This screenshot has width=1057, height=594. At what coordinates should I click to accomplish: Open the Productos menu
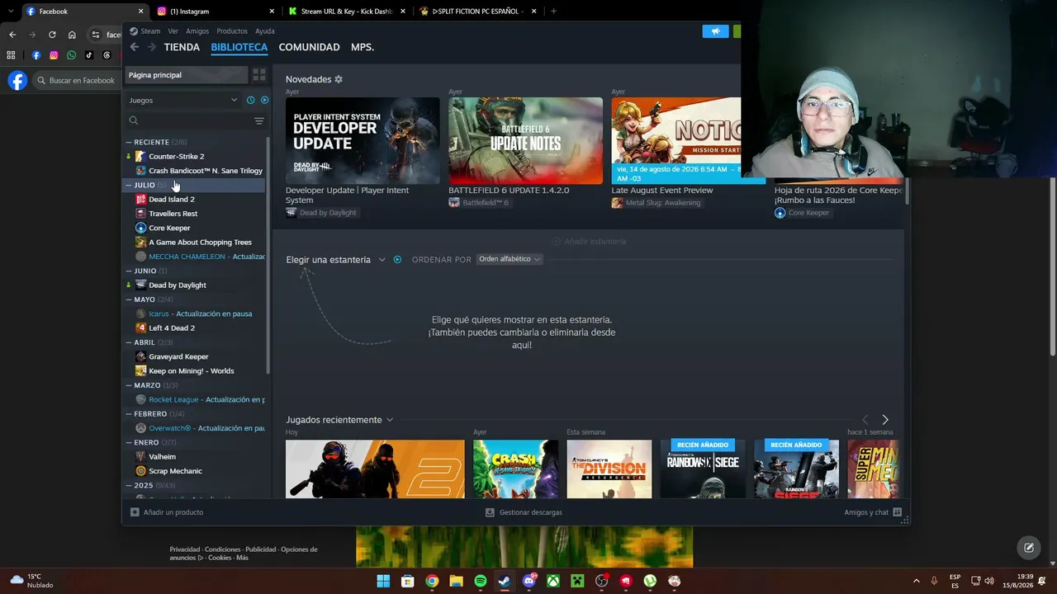232,31
